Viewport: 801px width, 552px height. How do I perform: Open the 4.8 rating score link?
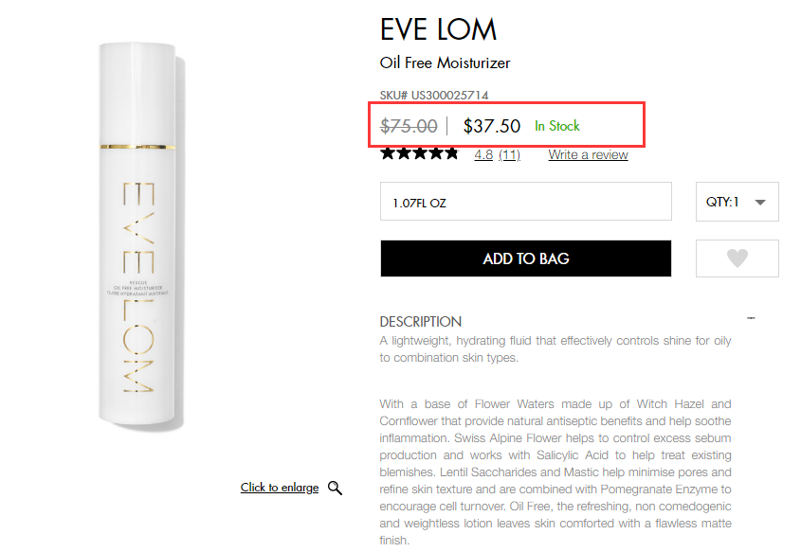tap(483, 154)
